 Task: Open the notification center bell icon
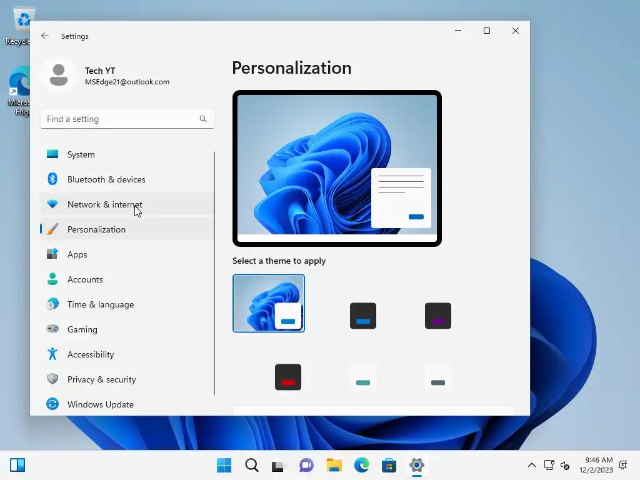point(623,465)
